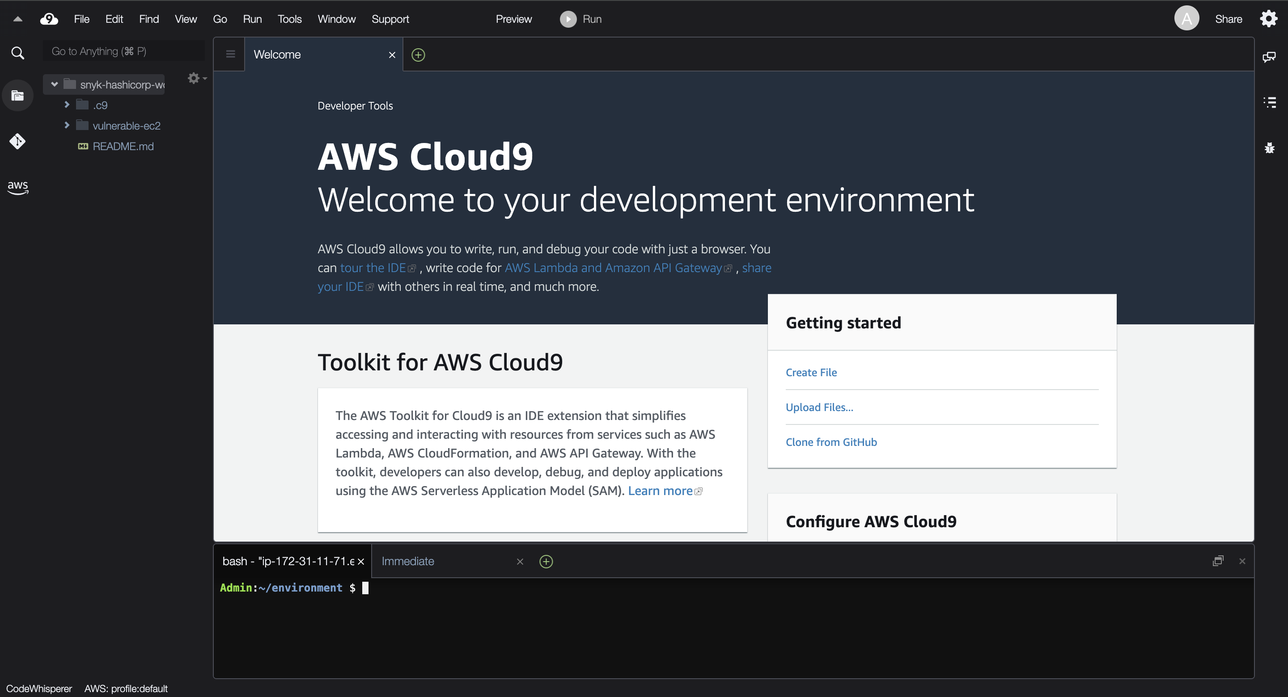Open the Outline panel icon

[1269, 102]
